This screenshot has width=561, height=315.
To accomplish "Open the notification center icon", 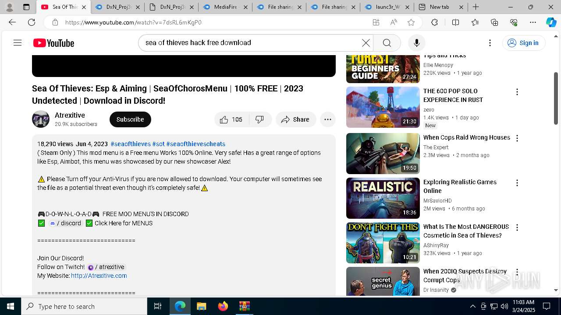I will pos(547,306).
